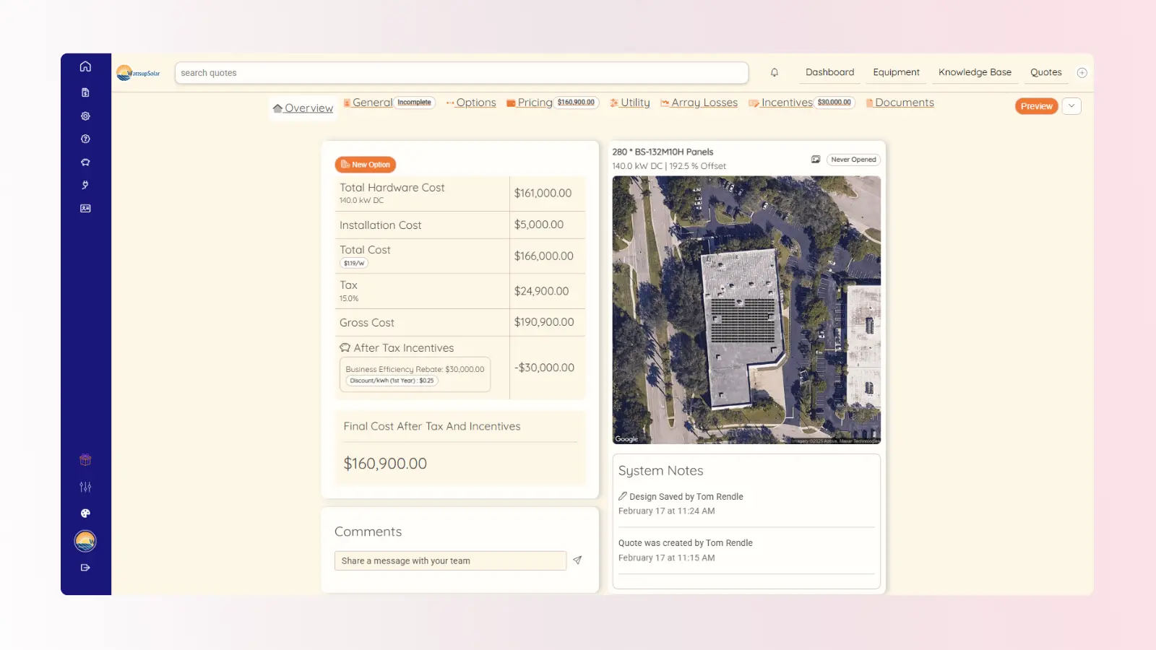This screenshot has height=650, width=1156.
Task: Go to the Array Losses tab
Action: (699, 103)
